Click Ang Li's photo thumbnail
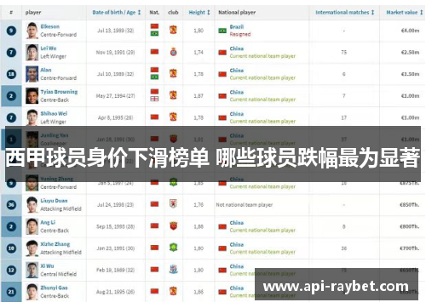The height and width of the screenshot is (308, 426). coord(32,226)
